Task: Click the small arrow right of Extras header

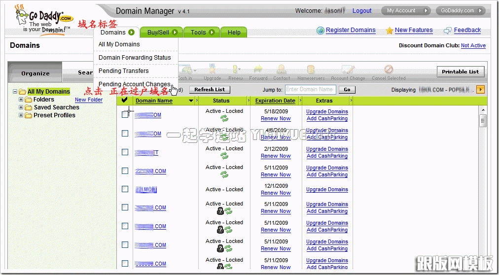Action: click(351, 101)
